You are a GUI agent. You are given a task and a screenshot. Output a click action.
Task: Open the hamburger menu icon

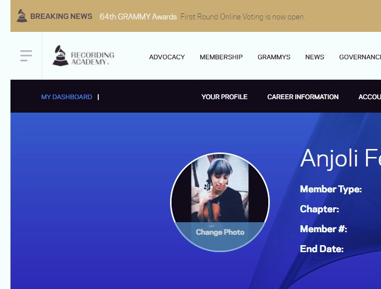26,56
